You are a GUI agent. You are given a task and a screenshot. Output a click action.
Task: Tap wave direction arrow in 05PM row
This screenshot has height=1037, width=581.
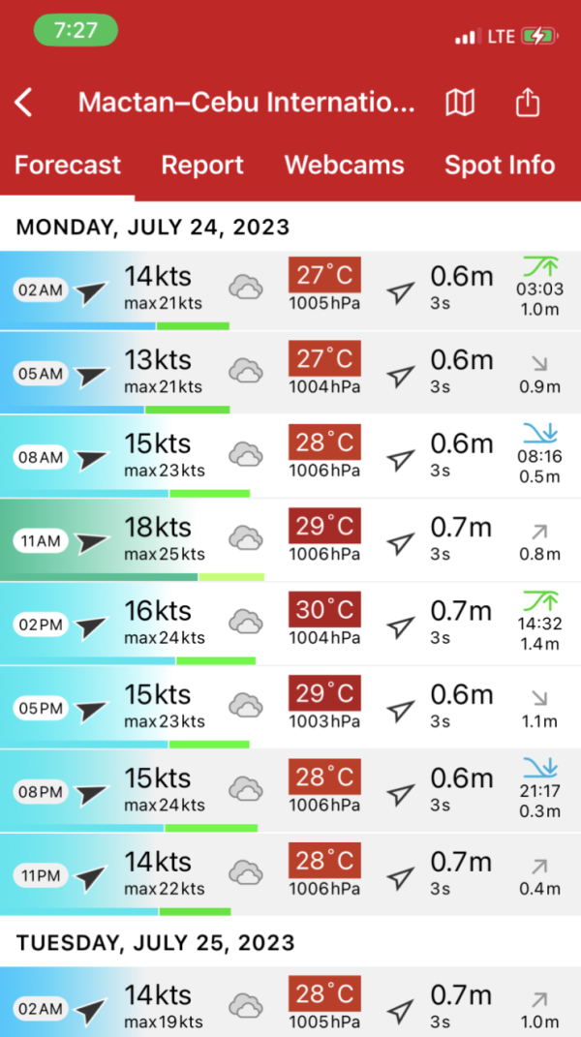click(400, 710)
